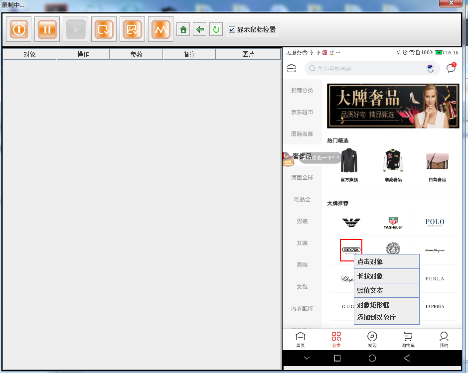Click the orange image verification icon
The height and width of the screenshot is (373, 468).
coord(132,29)
